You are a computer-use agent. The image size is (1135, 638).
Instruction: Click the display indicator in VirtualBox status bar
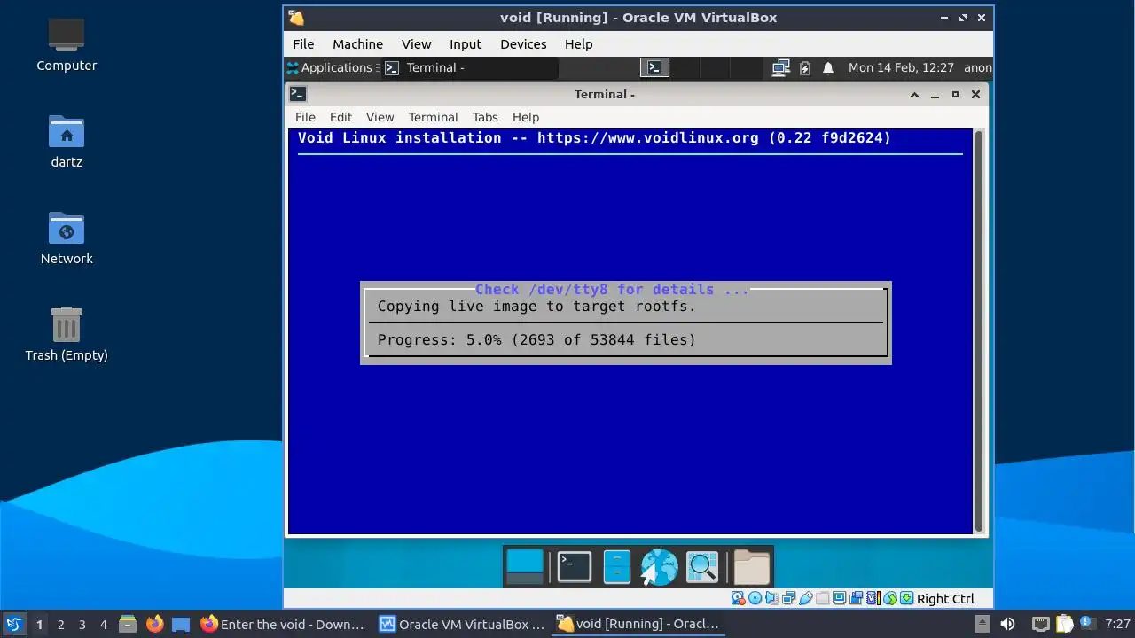[x=840, y=599]
